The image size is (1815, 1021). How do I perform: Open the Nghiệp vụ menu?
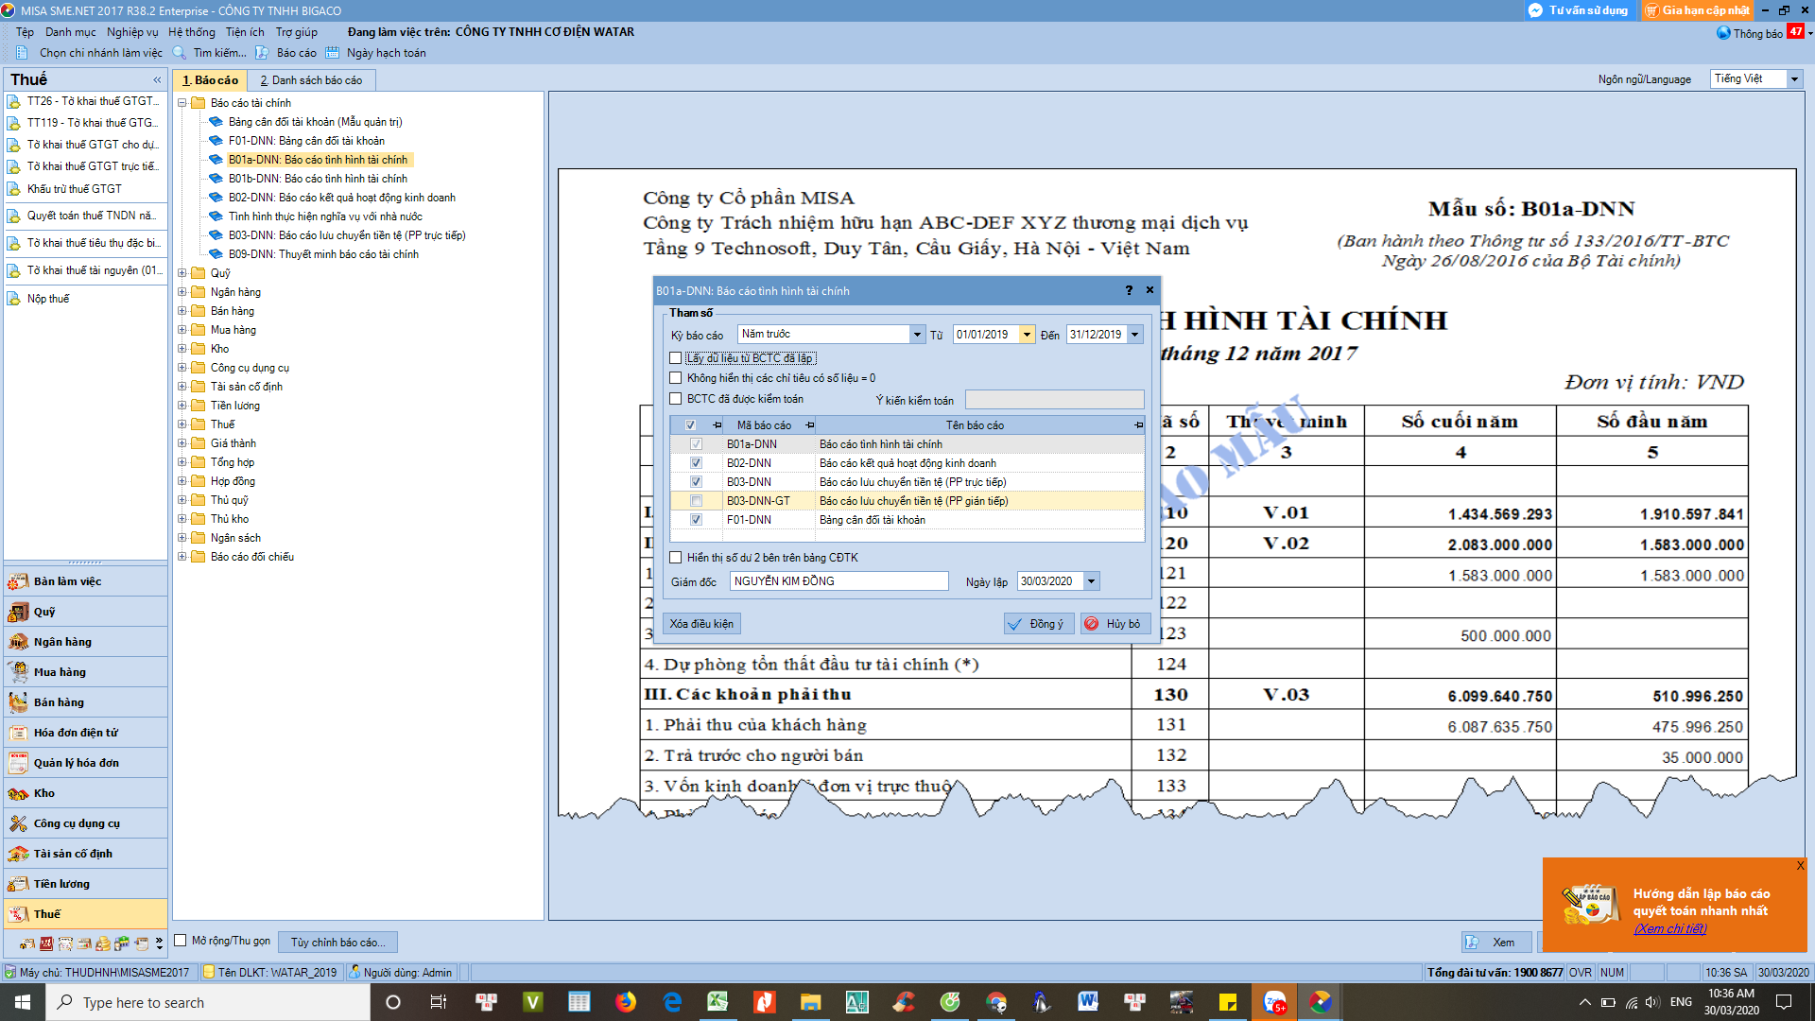pyautogui.click(x=132, y=32)
